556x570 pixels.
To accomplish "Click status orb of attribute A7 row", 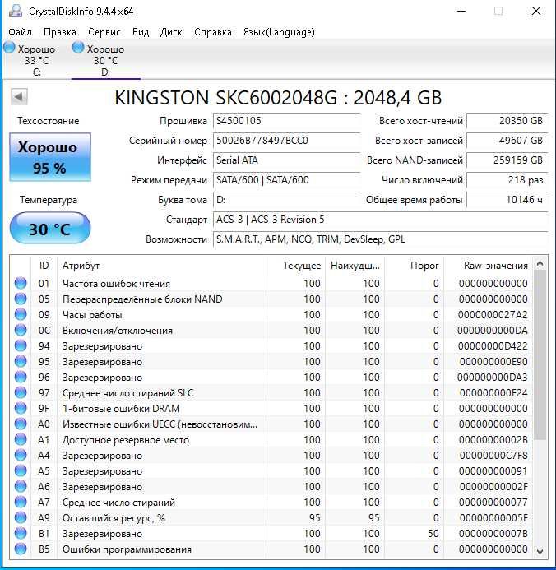I will [x=21, y=502].
